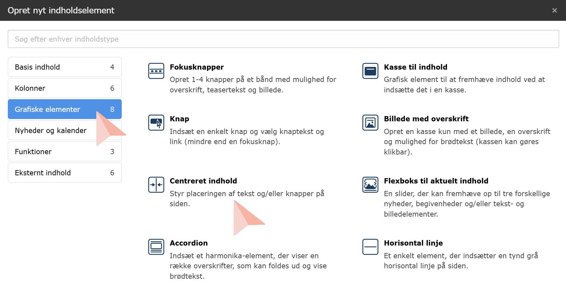The height and width of the screenshot is (281, 566).
Task: Pick the Horisontal linje icon
Action: point(370,247)
